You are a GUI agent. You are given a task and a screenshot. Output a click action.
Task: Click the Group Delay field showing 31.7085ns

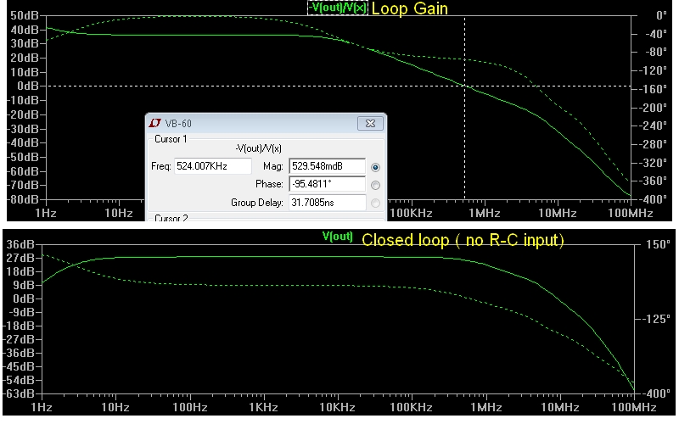tap(328, 203)
